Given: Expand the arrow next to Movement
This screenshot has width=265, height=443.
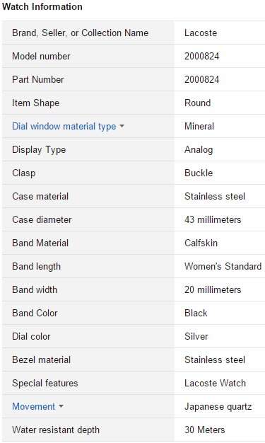Looking at the screenshot, I should pyautogui.click(x=61, y=406).
